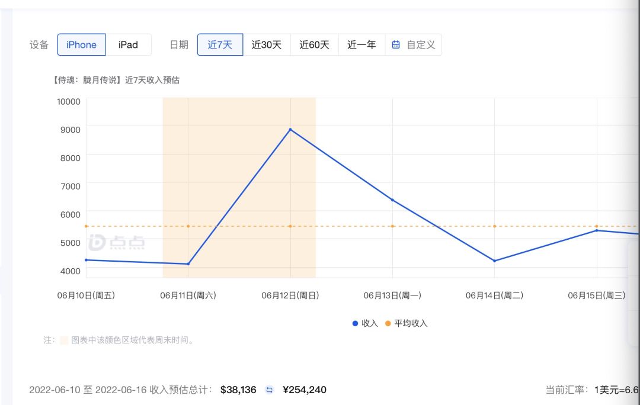
Task: Toggle the 平均收入 legend series
Action: [x=406, y=323]
